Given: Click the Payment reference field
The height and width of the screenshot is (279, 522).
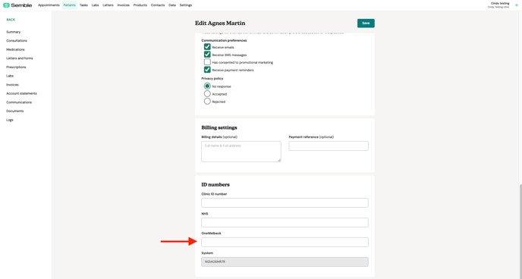Looking at the screenshot, I should click(329, 146).
